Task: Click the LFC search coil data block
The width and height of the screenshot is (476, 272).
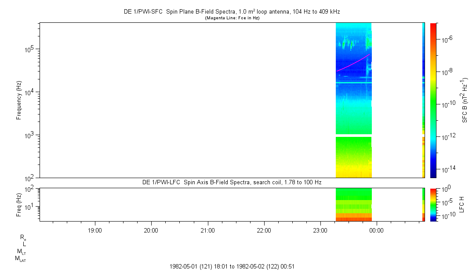Action: pyautogui.click(x=353, y=204)
